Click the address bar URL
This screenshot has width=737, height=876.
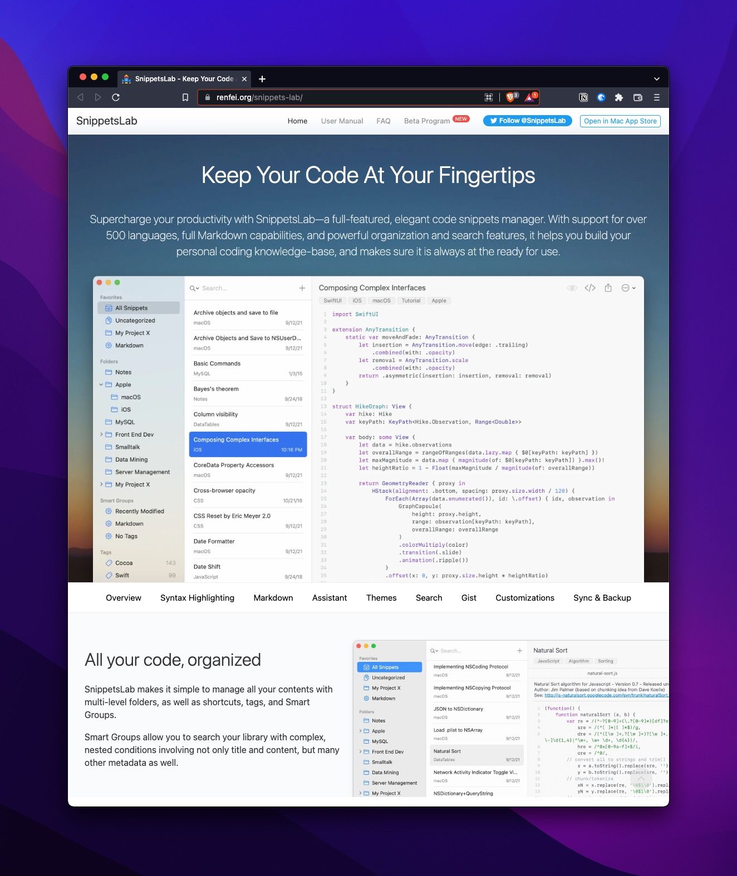259,97
